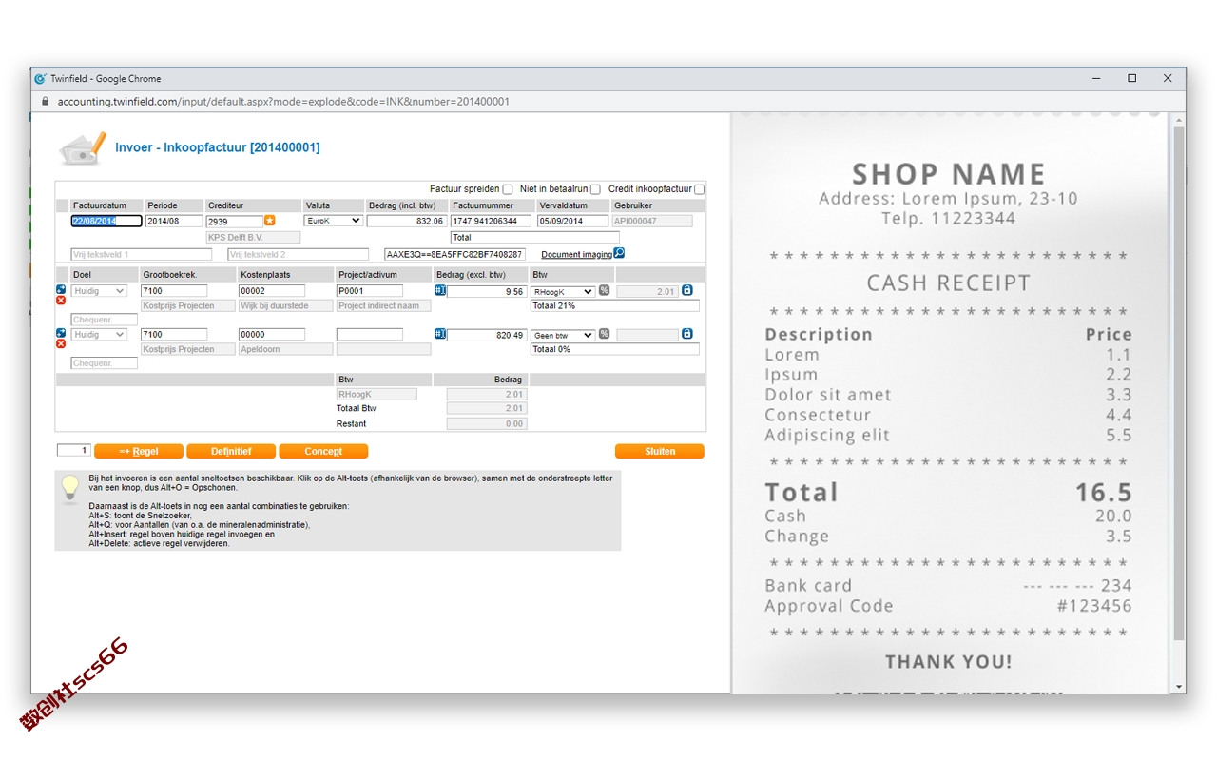Click the blue copy-line icon on the 820.49 row
The image size is (1217, 761).
(61, 333)
